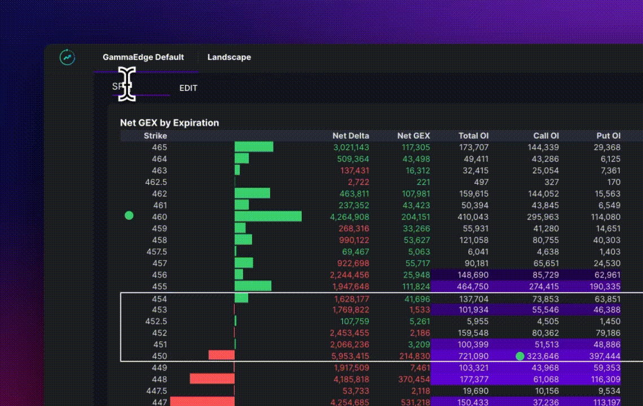The height and width of the screenshot is (406, 643).
Task: Click the green GEX bar for strike 460
Action: pos(268,217)
